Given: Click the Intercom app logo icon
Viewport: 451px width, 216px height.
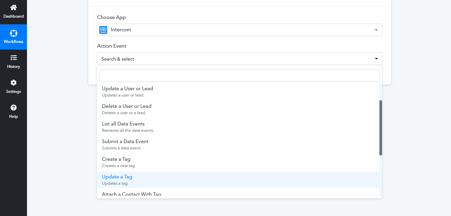Looking at the screenshot, I should pos(103,30).
